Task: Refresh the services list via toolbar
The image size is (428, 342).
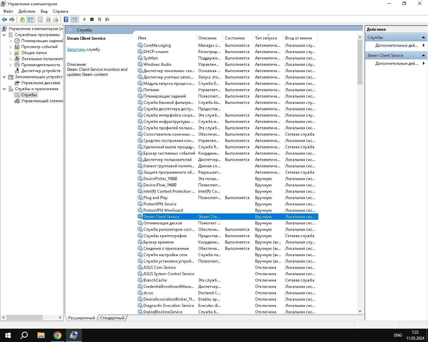Action: point(48,19)
